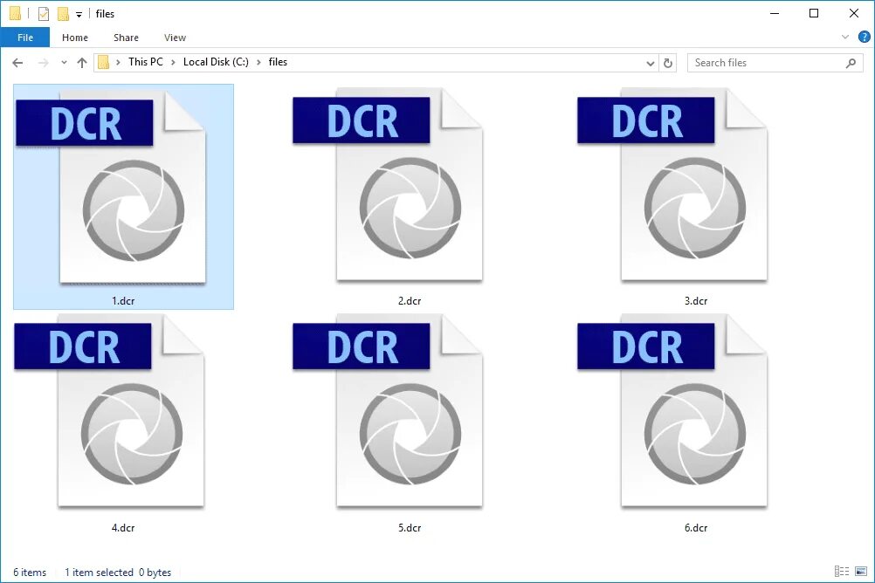The height and width of the screenshot is (583, 875).
Task: Select the 3.dcr file icon
Action: click(672, 184)
